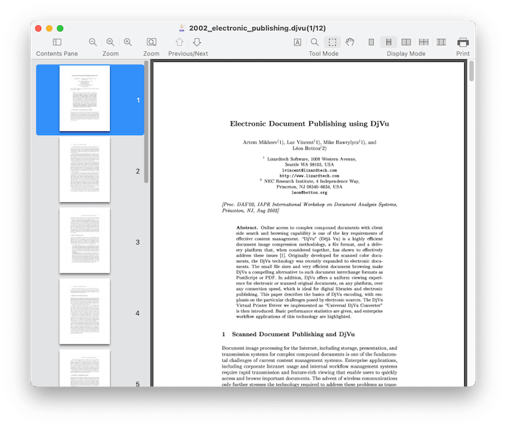Select the text selection tool
This screenshot has width=506, height=427.
[x=297, y=42]
